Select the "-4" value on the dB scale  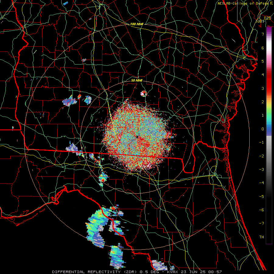[x=262, y=183]
